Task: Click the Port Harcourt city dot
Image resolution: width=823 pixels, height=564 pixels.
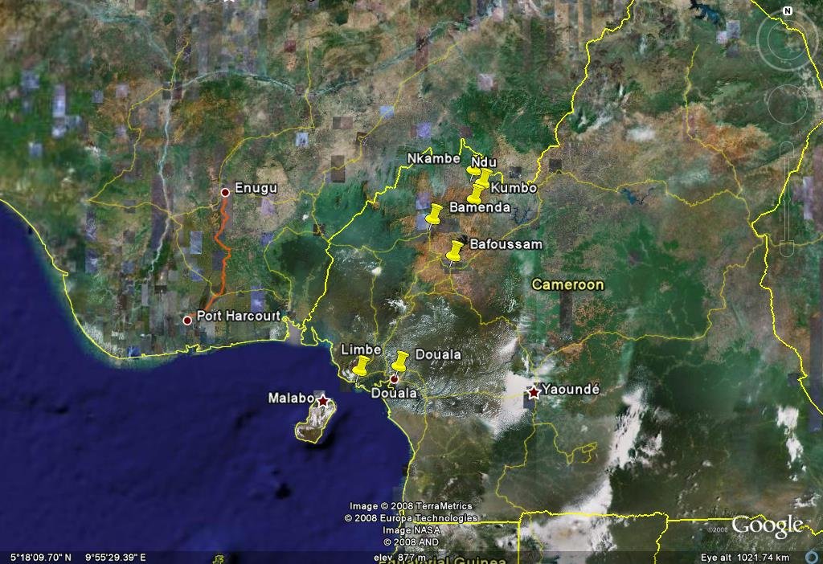Action: [187, 320]
